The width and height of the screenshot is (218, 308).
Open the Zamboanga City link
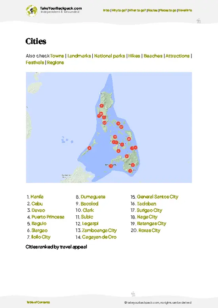(99, 230)
